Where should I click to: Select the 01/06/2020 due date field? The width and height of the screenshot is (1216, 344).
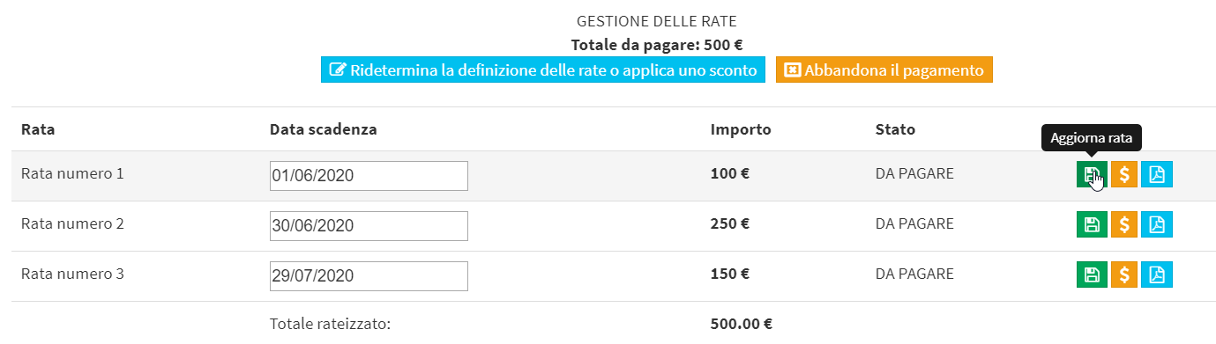[369, 175]
